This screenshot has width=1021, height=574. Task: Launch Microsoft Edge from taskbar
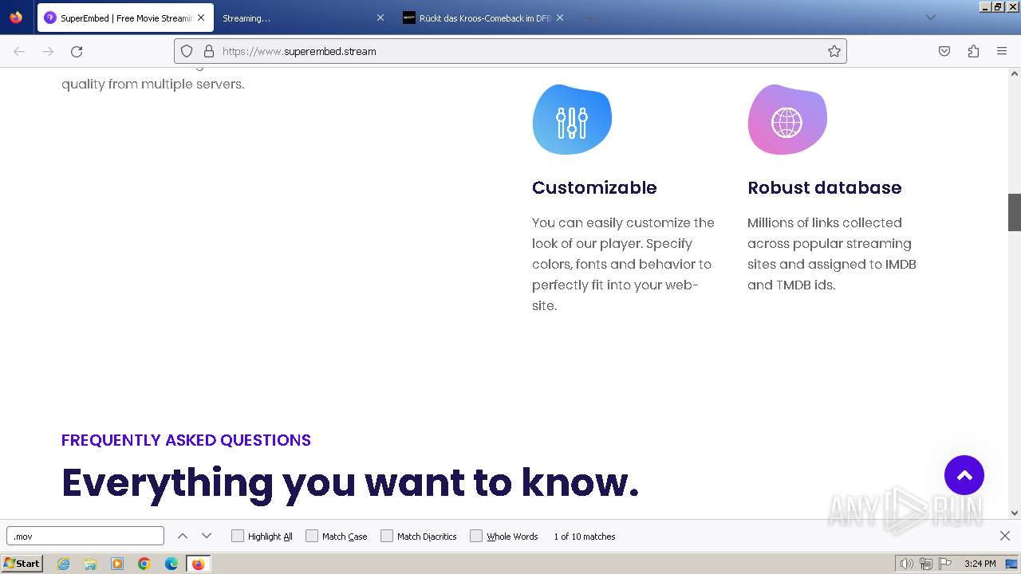click(171, 564)
